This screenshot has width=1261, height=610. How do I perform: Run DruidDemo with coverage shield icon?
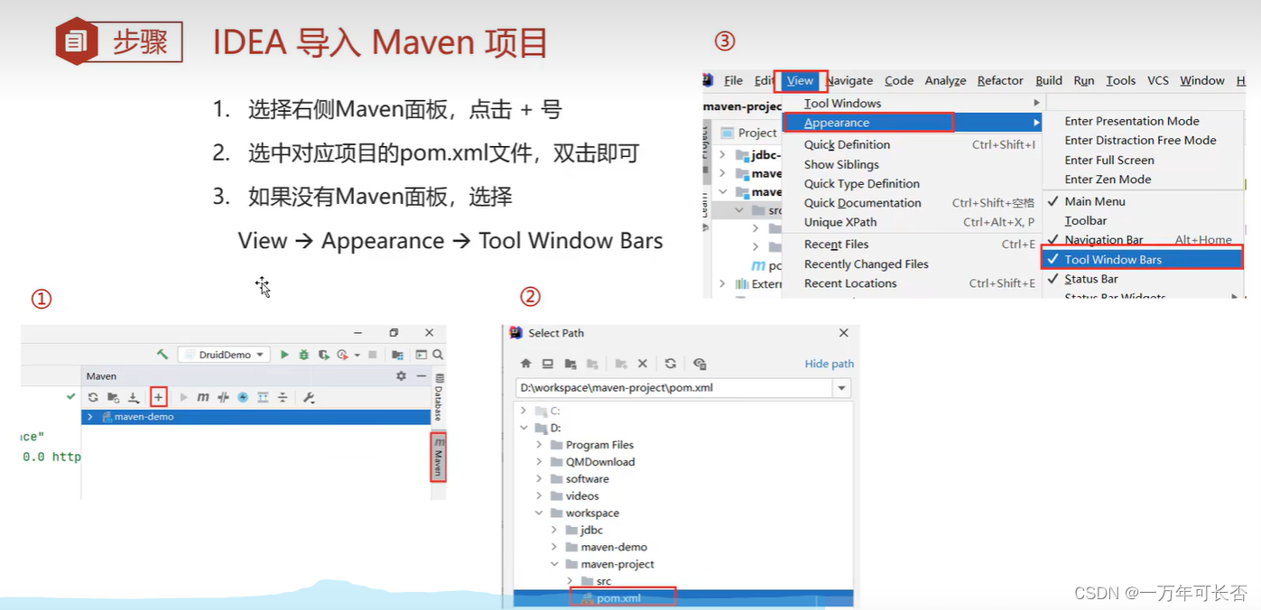(x=323, y=355)
